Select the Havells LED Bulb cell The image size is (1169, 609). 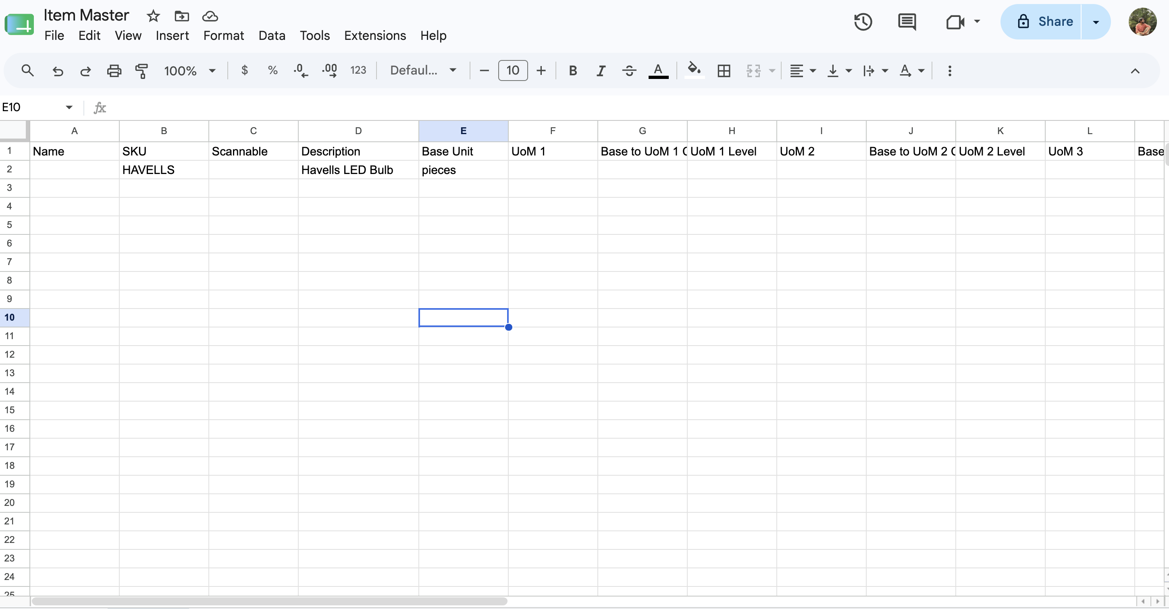coord(358,170)
